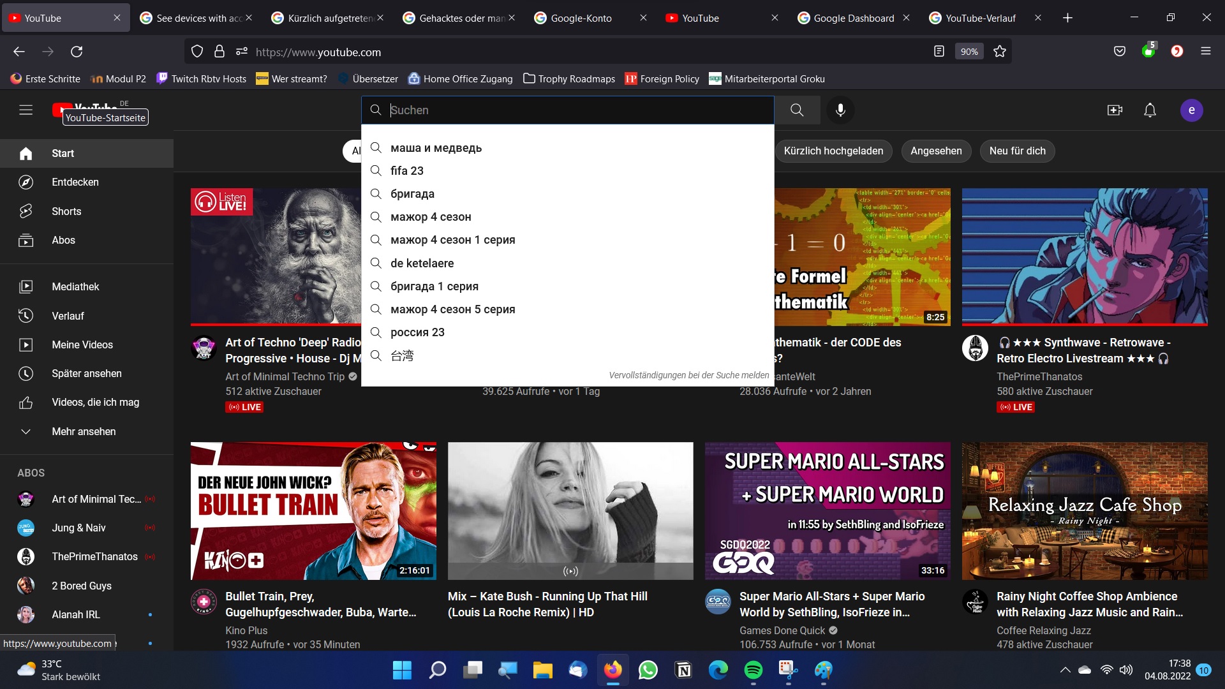Open the 2 Bored Guys subscription

(x=87, y=586)
